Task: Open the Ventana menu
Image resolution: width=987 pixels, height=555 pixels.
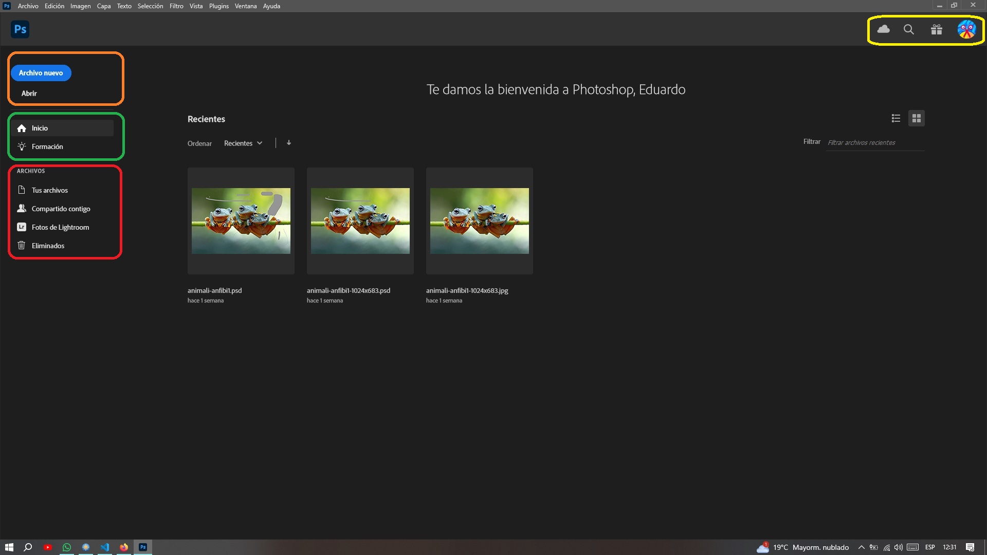Action: click(246, 6)
